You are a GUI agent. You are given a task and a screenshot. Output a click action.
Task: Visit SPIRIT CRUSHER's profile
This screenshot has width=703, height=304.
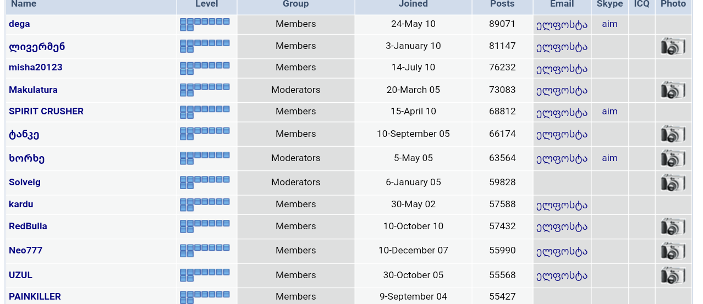coord(46,112)
